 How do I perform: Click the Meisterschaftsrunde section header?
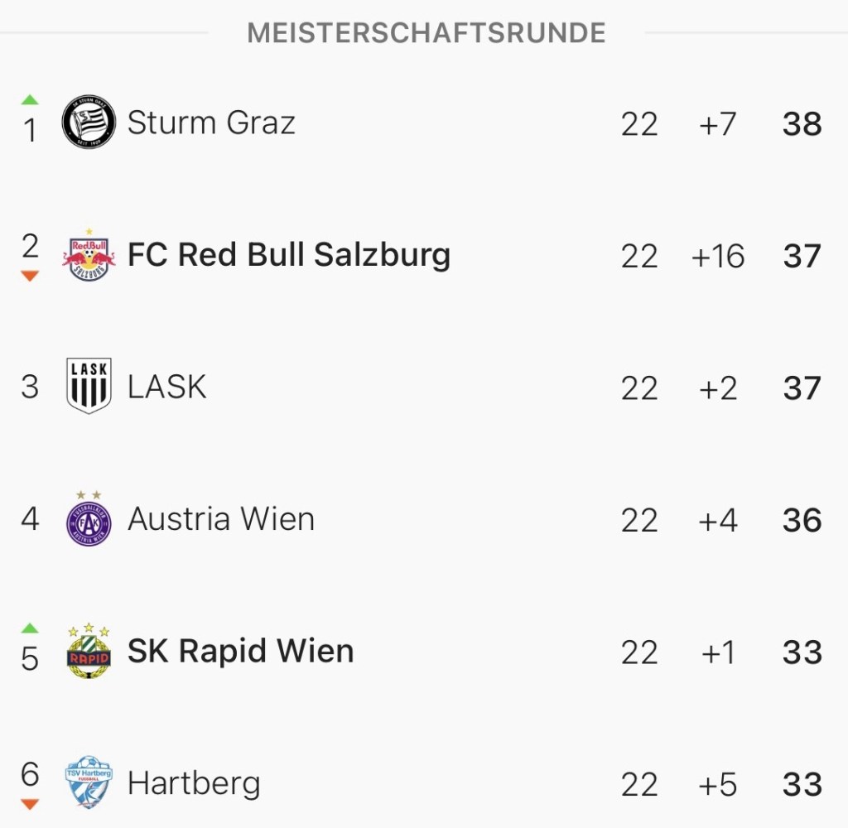pyautogui.click(x=426, y=33)
